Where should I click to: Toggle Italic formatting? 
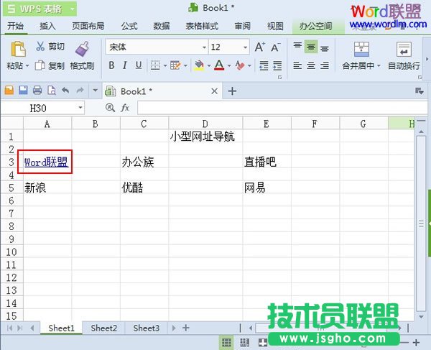tap(125, 65)
